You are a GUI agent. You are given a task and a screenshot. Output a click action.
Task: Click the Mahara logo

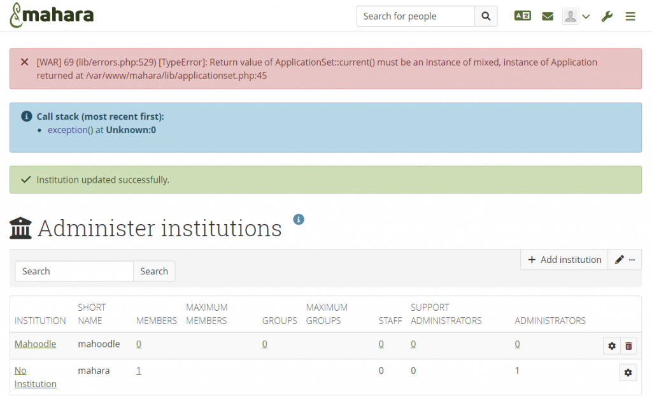pos(52,16)
